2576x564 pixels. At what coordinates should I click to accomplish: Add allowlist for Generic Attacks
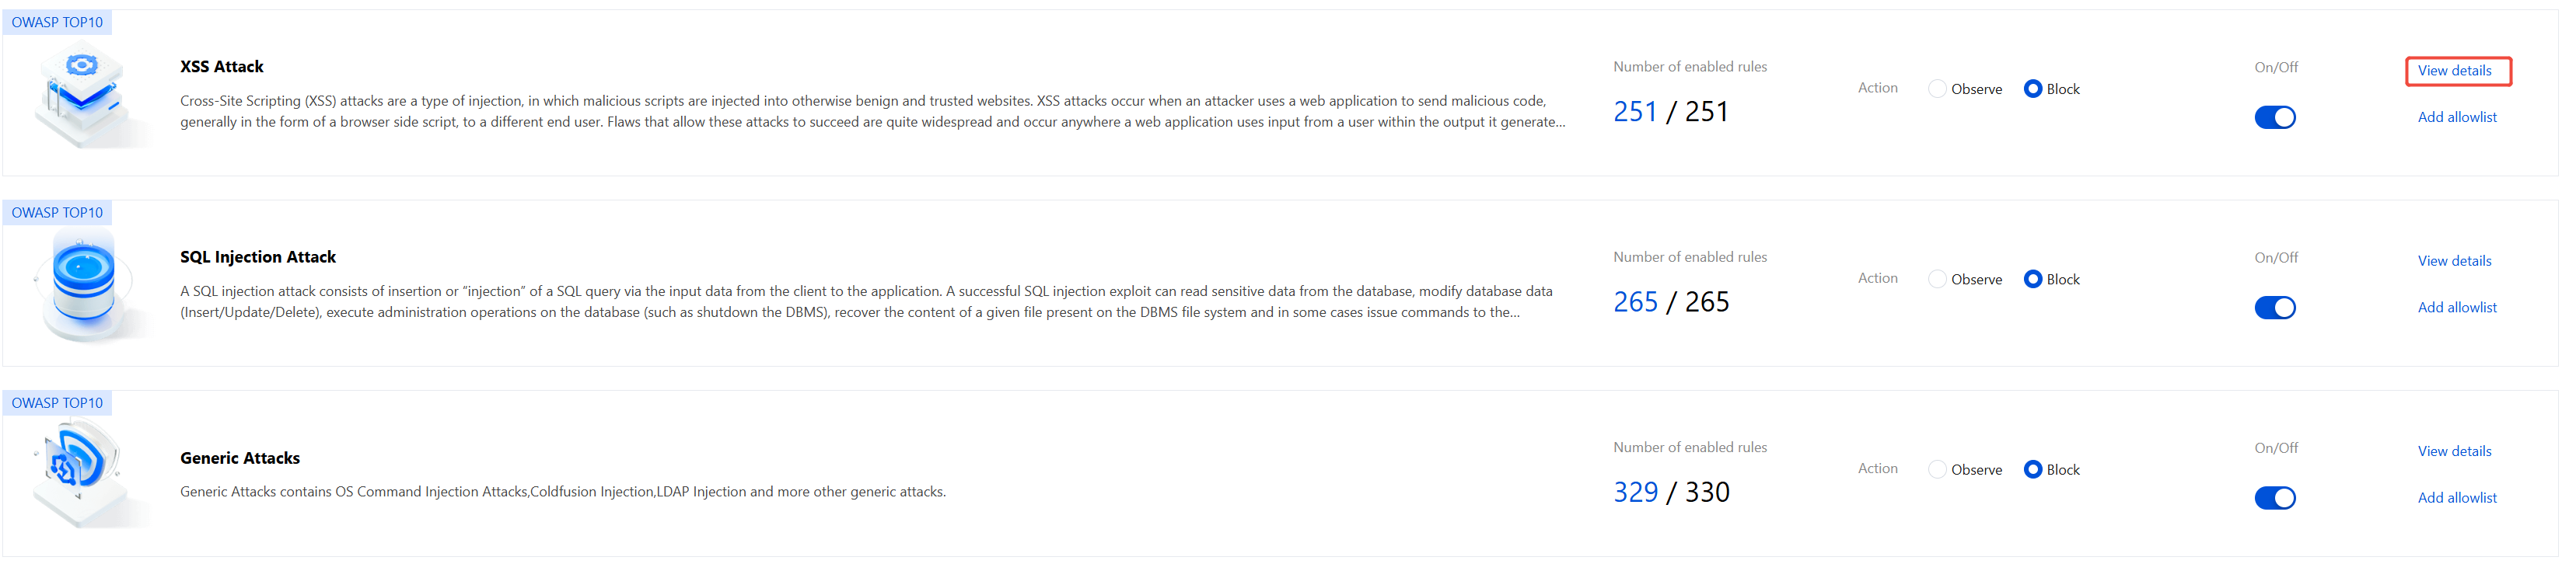point(2456,498)
